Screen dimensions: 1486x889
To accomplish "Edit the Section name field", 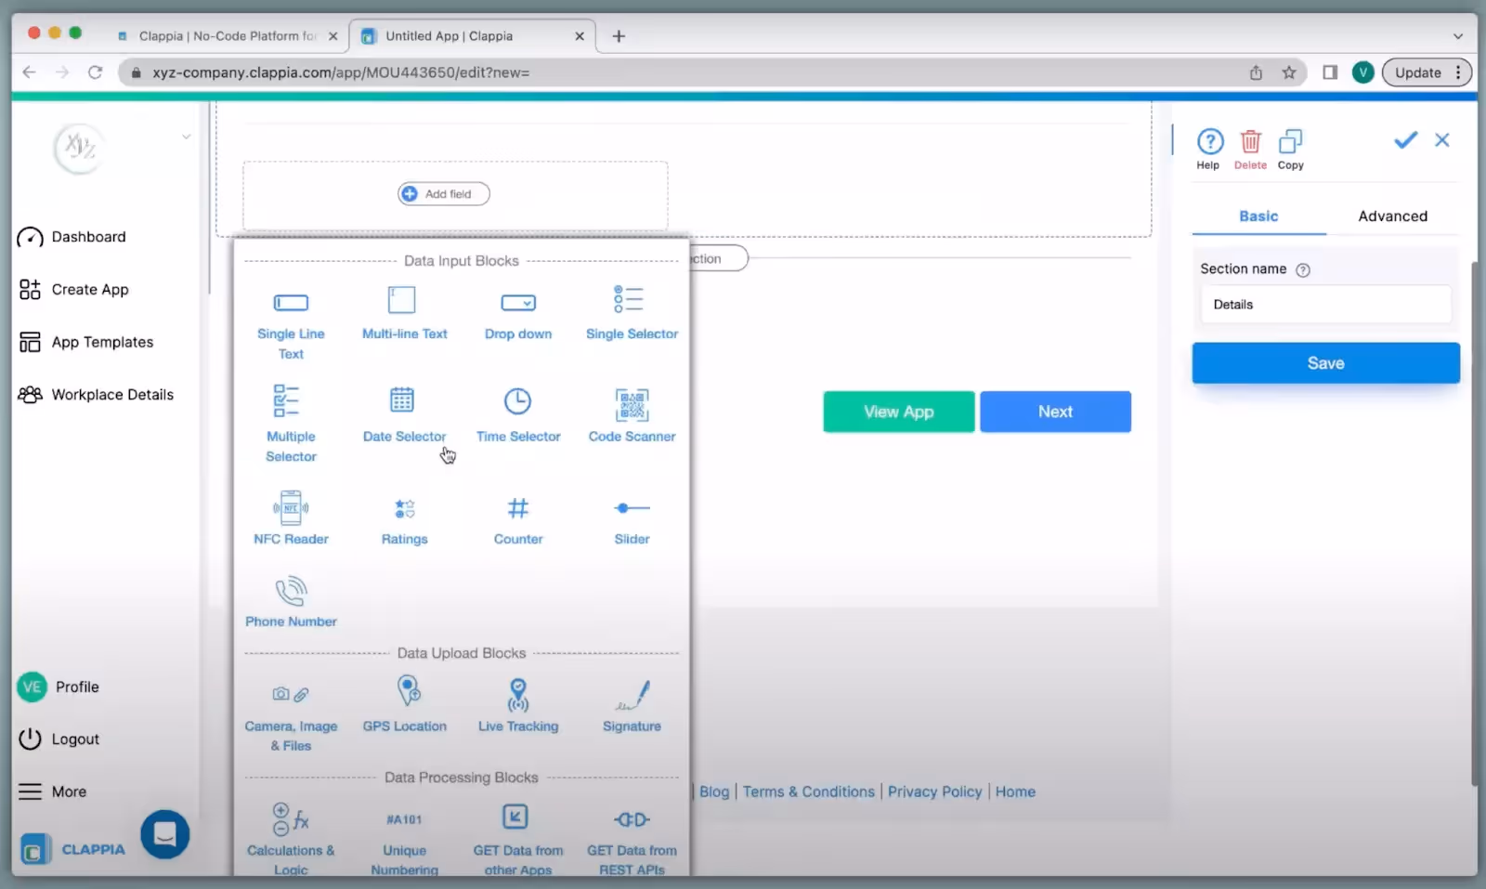I will pyautogui.click(x=1325, y=305).
